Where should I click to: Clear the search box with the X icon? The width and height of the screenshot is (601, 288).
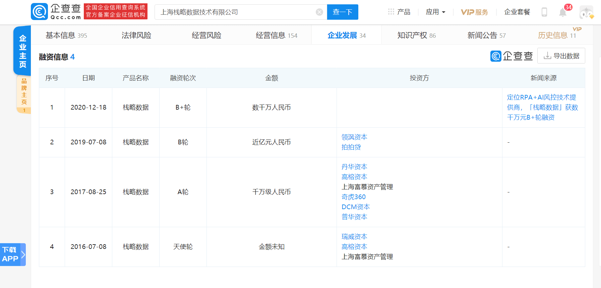click(x=319, y=12)
